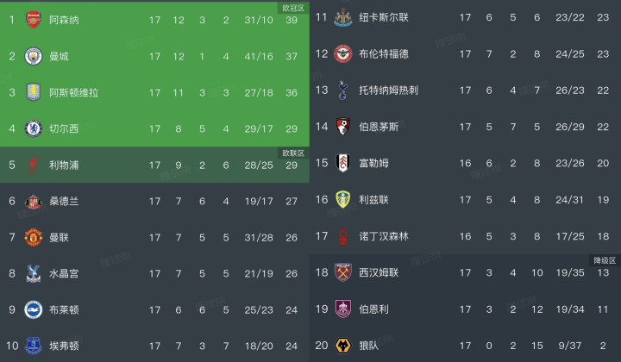Click the Chelsea club crest
This screenshot has height=362, width=621.
point(33,128)
